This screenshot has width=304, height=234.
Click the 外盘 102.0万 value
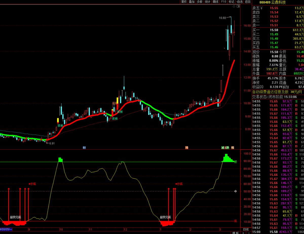tap(272, 74)
